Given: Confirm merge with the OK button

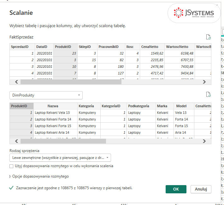Looking at the screenshot, I should coord(176,189).
